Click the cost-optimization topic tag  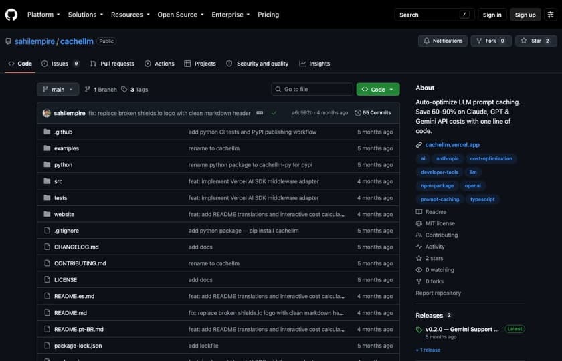pyautogui.click(x=491, y=158)
